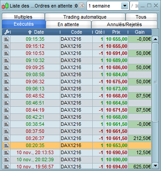Open order details icon for 10 nov. 20:13:53 row
The image size is (161, 171).
click(7, 152)
